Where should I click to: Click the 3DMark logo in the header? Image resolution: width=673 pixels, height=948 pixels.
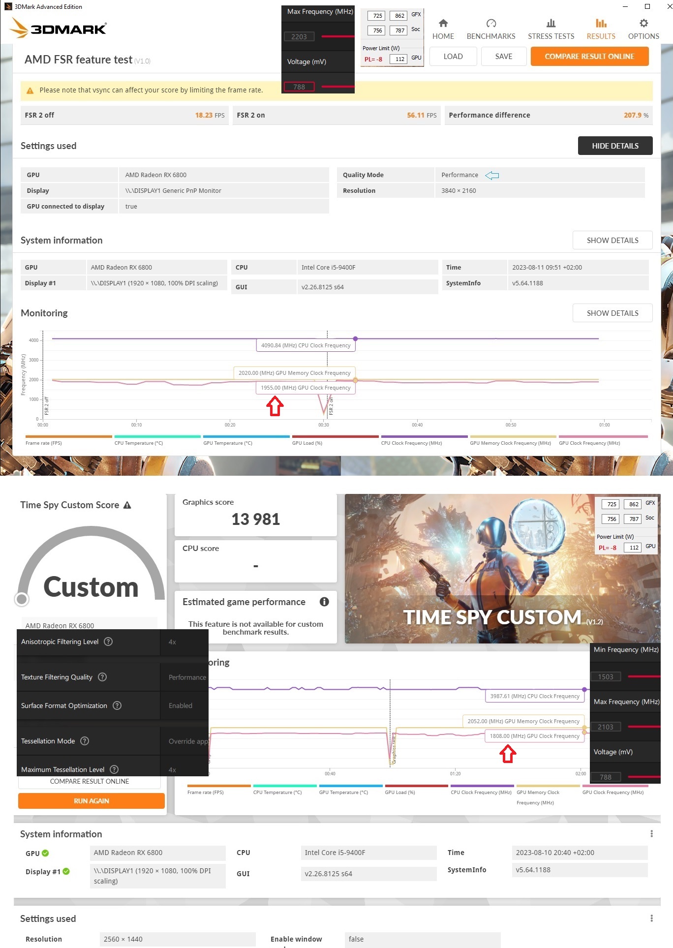(x=58, y=28)
